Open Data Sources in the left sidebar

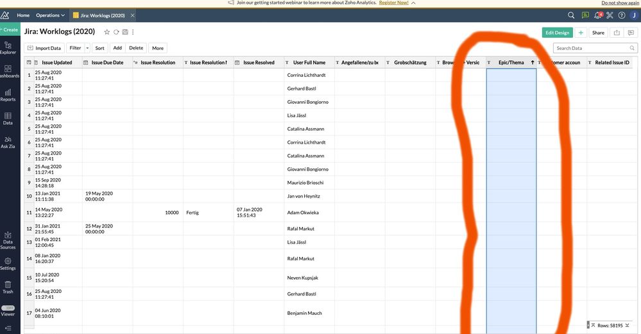[8, 240]
